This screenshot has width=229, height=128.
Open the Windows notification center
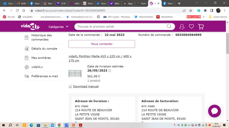point(224,125)
